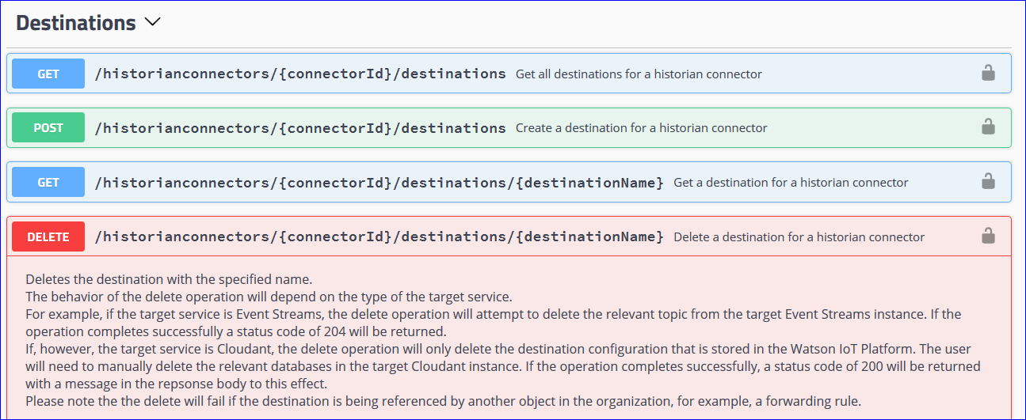Click lock icon on DELETE destination row
The height and width of the screenshot is (420, 1026).
click(988, 236)
